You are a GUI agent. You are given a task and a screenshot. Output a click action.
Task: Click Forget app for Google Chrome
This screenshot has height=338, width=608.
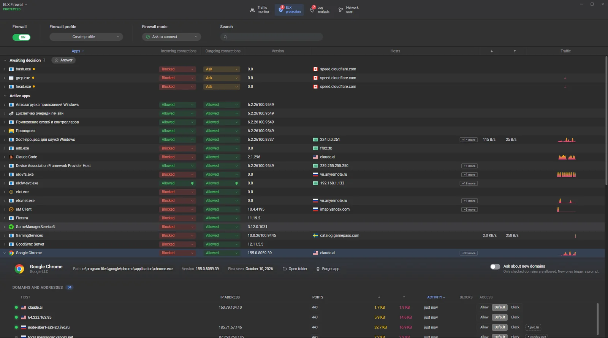click(328, 269)
